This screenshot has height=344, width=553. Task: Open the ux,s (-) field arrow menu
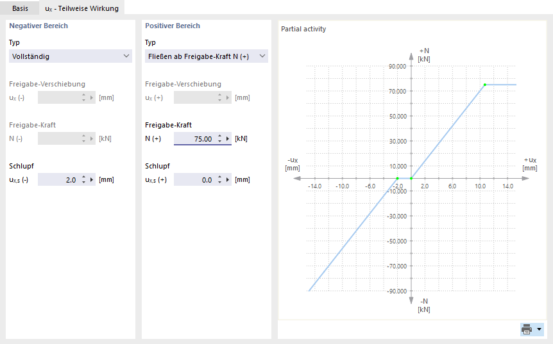[x=92, y=180]
